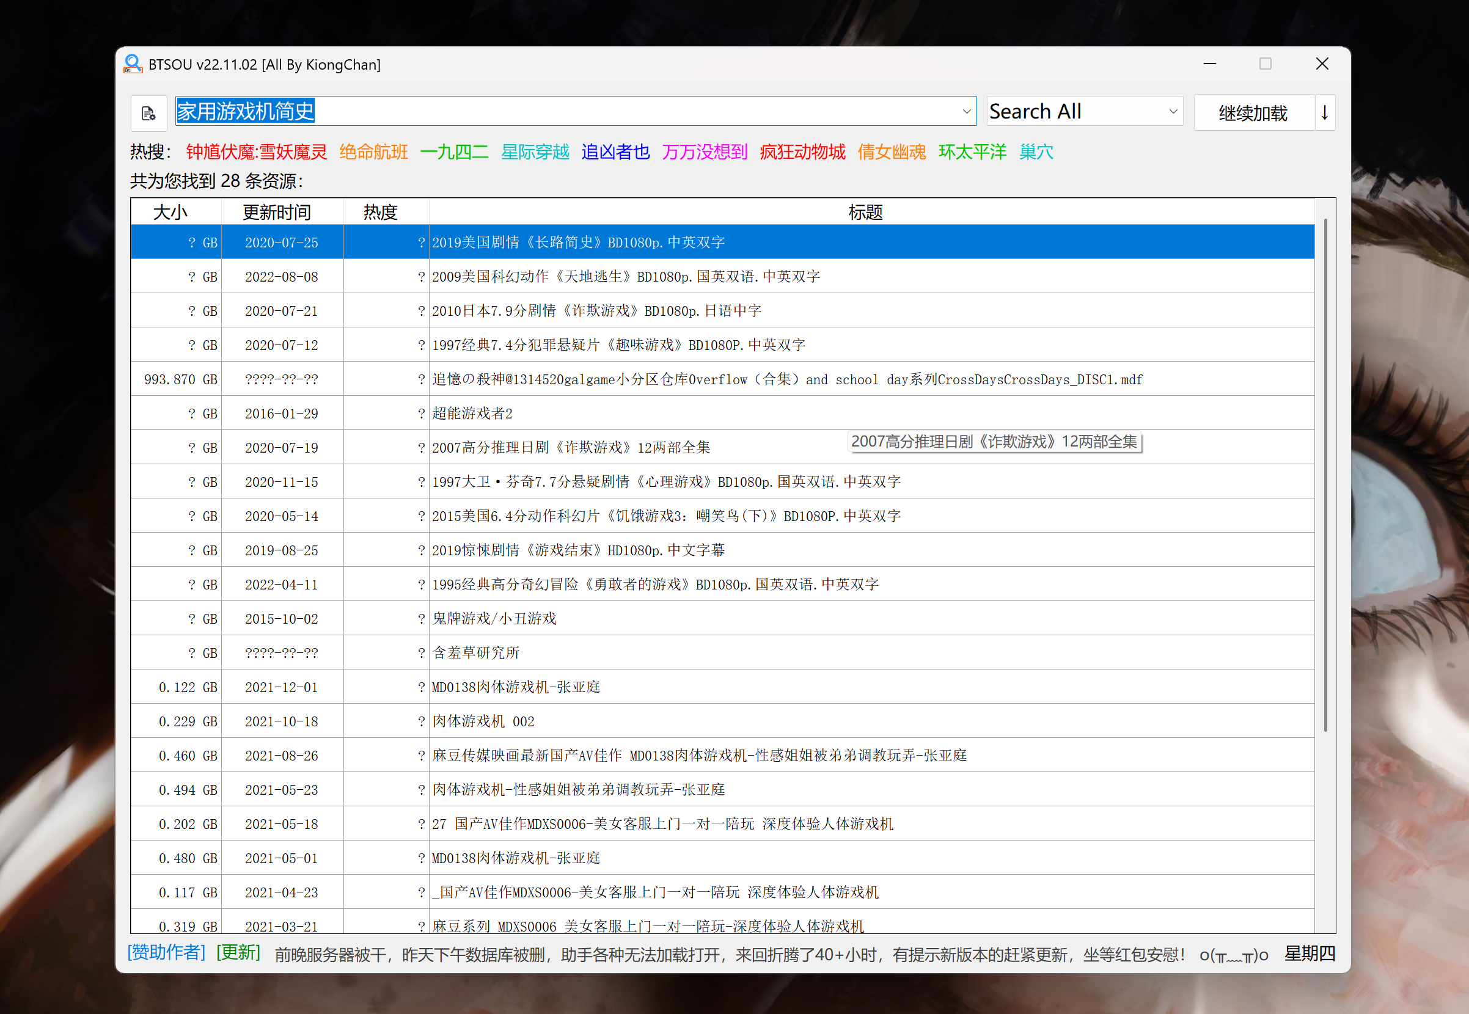Select hot search 钟馗伏魔:雪妖魔灵

[x=257, y=152]
